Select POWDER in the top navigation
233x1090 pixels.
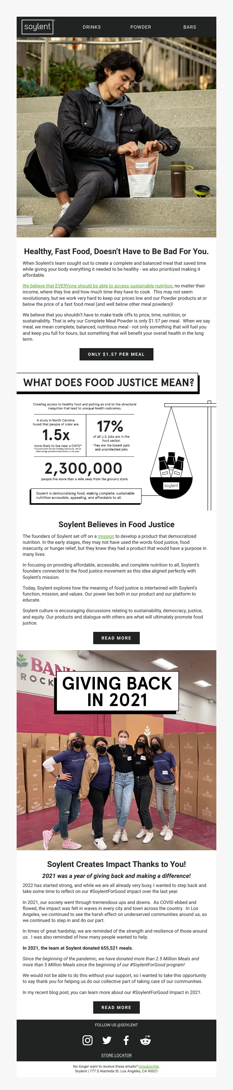[x=140, y=27]
